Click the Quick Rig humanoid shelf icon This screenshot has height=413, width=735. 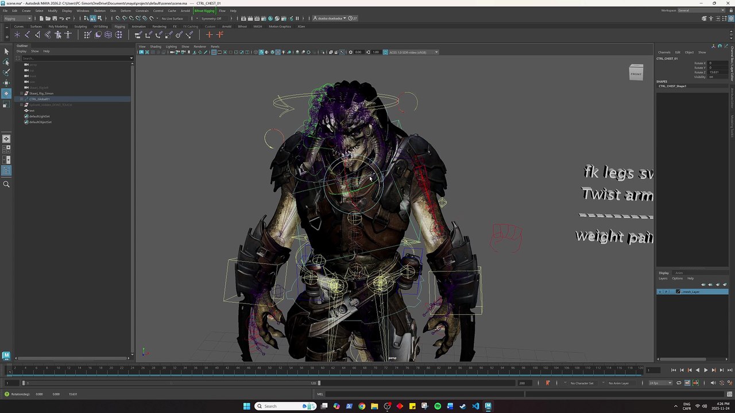(58, 35)
